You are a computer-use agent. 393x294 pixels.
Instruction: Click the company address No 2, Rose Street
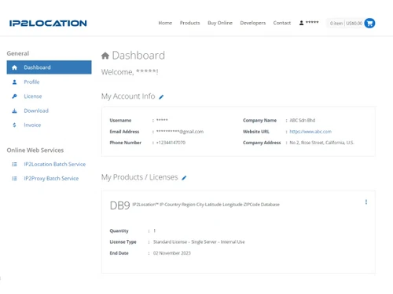(x=321, y=143)
